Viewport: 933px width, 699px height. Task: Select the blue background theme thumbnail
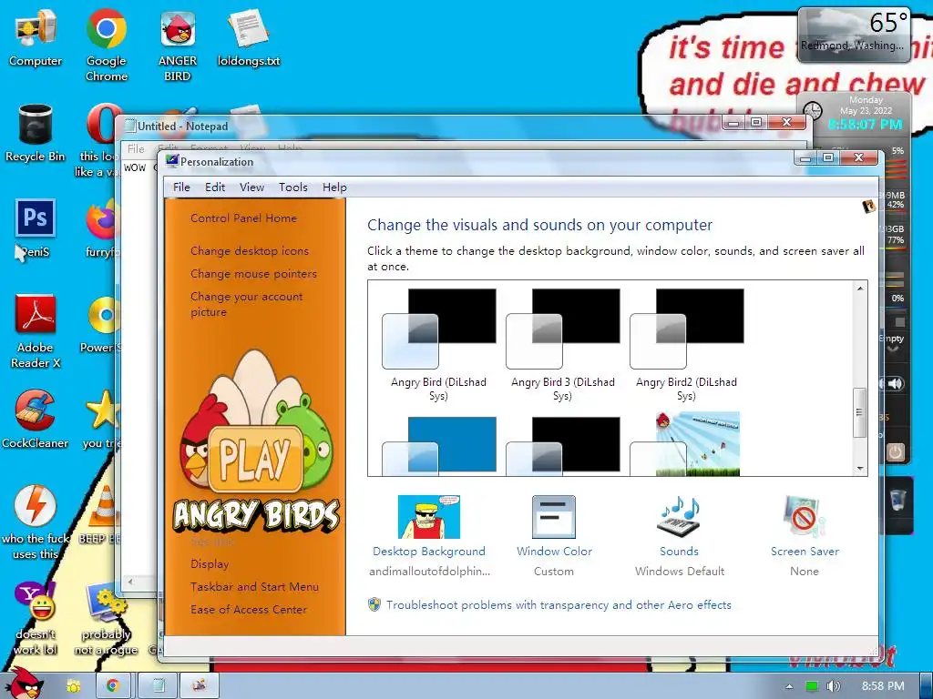coord(439,446)
